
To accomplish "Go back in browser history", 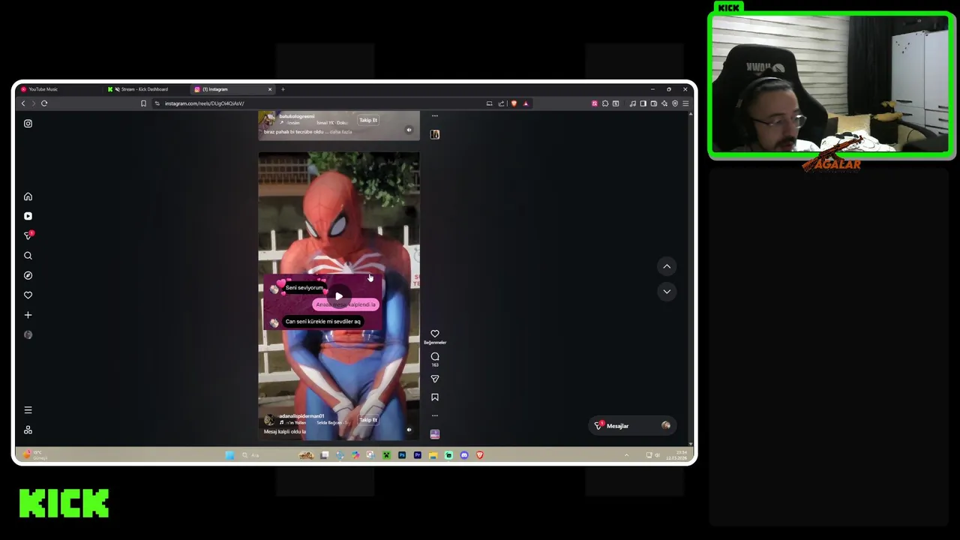I will click(x=23, y=103).
